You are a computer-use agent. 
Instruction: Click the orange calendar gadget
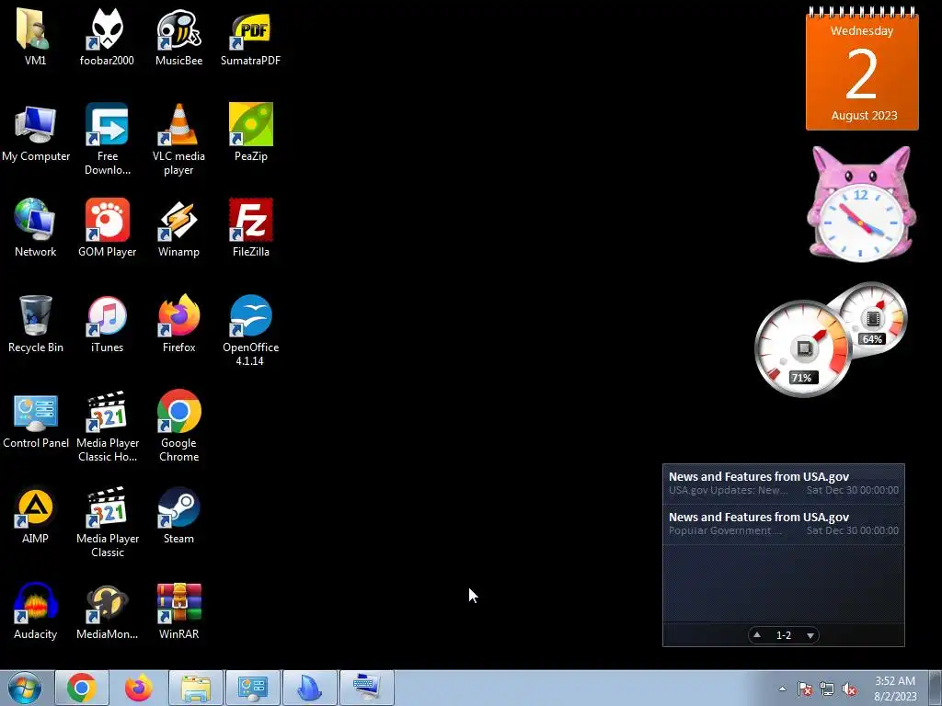862,68
